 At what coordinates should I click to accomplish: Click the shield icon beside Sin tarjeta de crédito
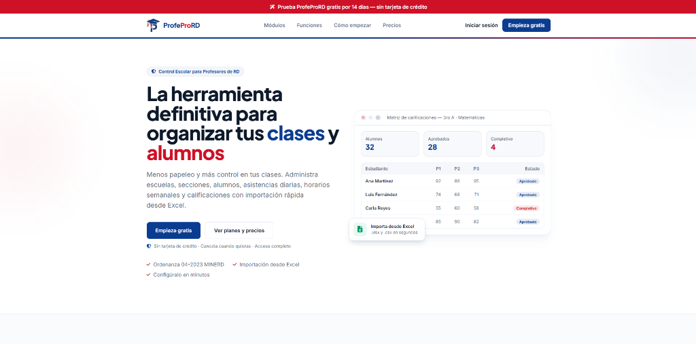click(x=149, y=246)
